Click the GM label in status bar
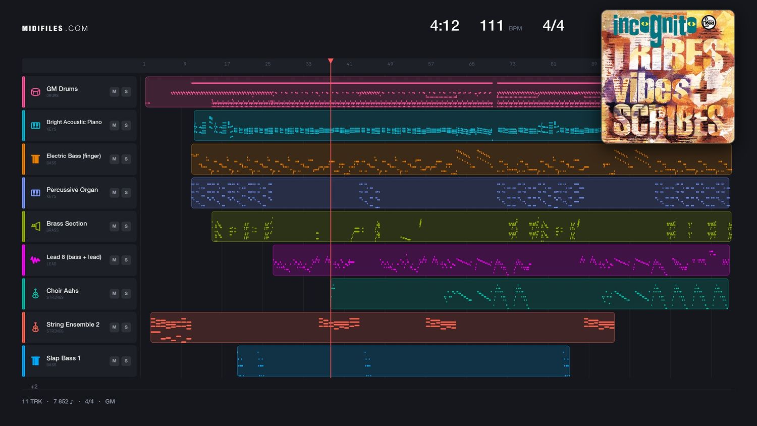The image size is (757, 426). click(x=110, y=402)
